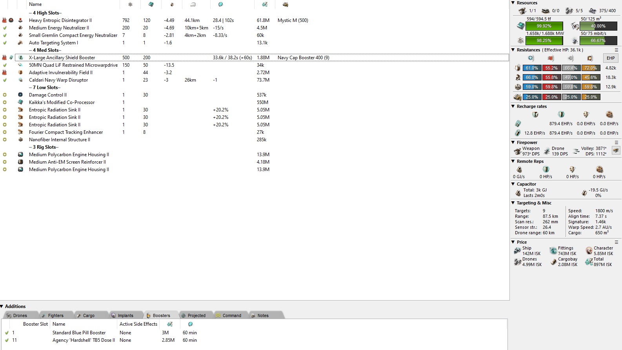Click the 99.92% CPU usage bar

(544, 26)
